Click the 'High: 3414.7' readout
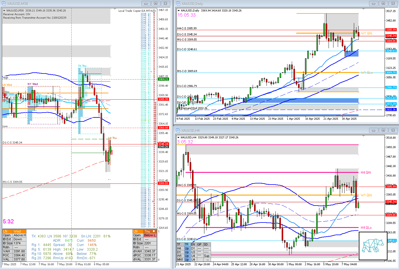This screenshot has height=269, width=399. point(64,249)
